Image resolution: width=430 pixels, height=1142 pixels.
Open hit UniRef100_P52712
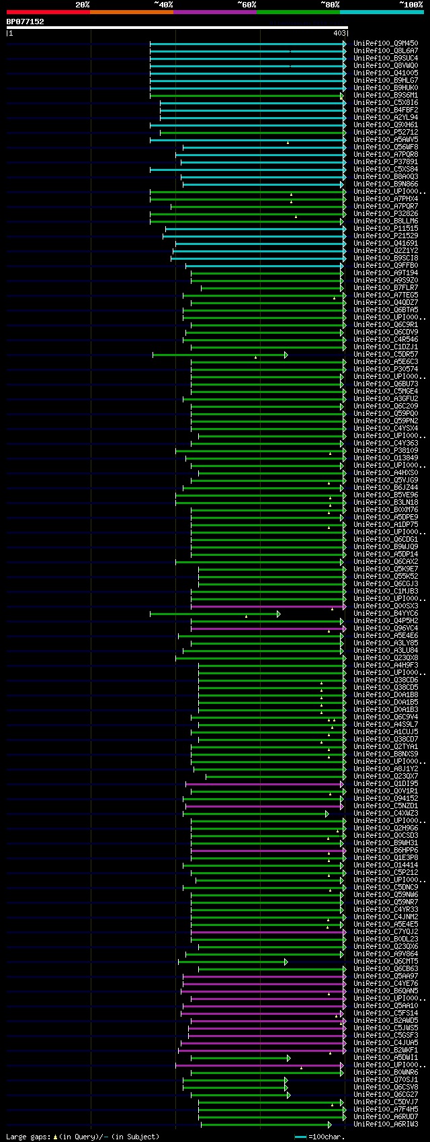pyautogui.click(x=386, y=132)
